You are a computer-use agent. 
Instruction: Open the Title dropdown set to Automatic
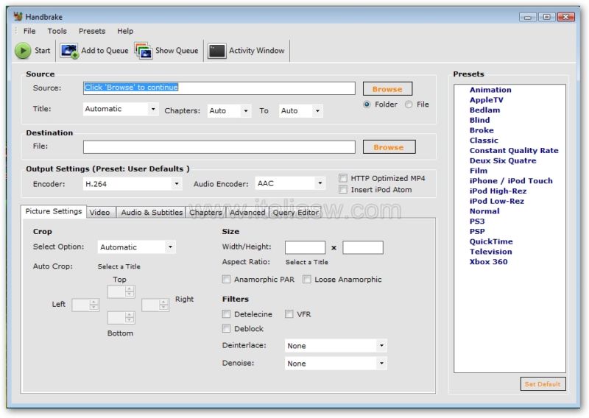(121, 109)
